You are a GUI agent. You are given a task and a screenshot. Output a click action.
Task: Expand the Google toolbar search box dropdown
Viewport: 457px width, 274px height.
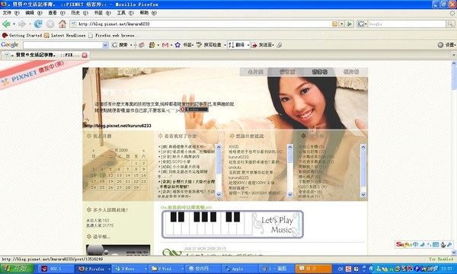click(x=105, y=45)
